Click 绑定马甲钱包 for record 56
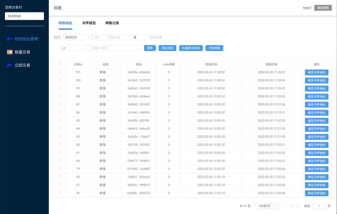The image size is (337, 214). (x=316, y=193)
